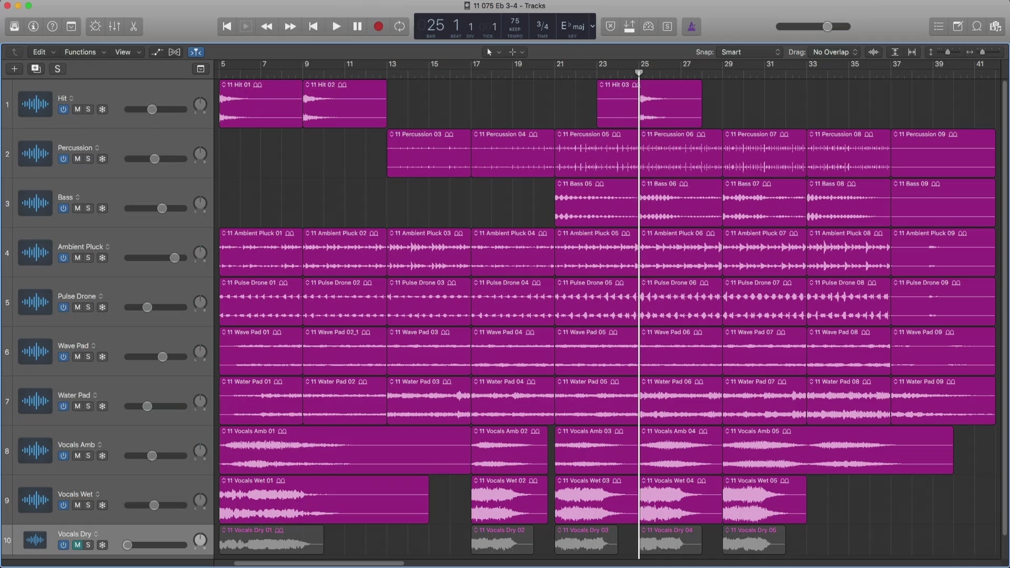Open the Mixer from the control bar
The image size is (1010, 568).
(114, 26)
